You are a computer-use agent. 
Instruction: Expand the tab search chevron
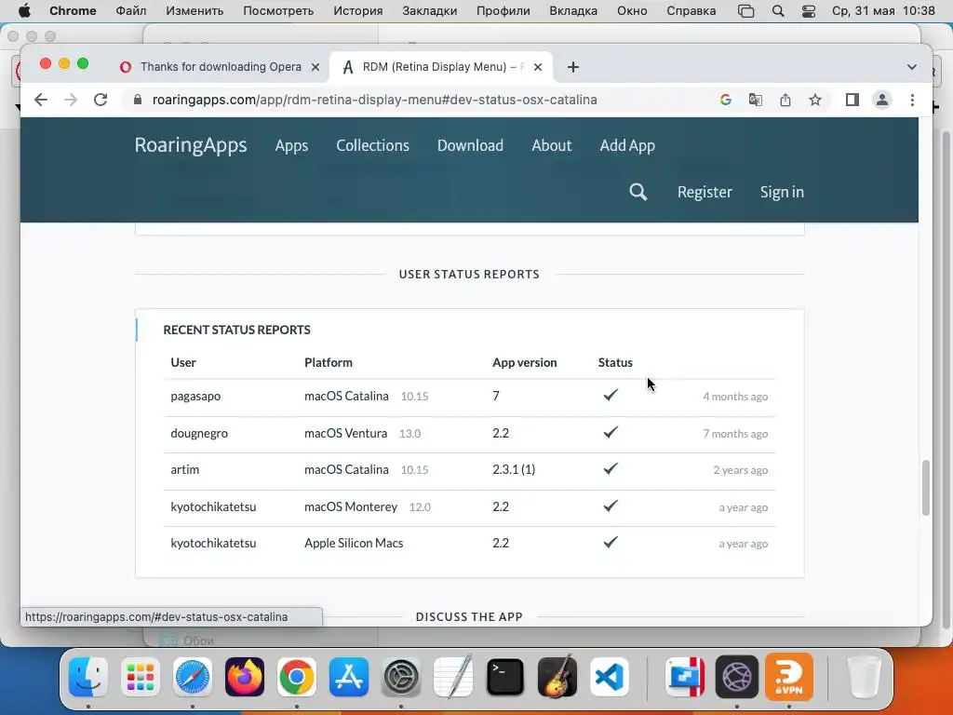912,67
